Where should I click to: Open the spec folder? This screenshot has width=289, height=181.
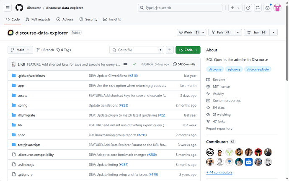click(21, 135)
